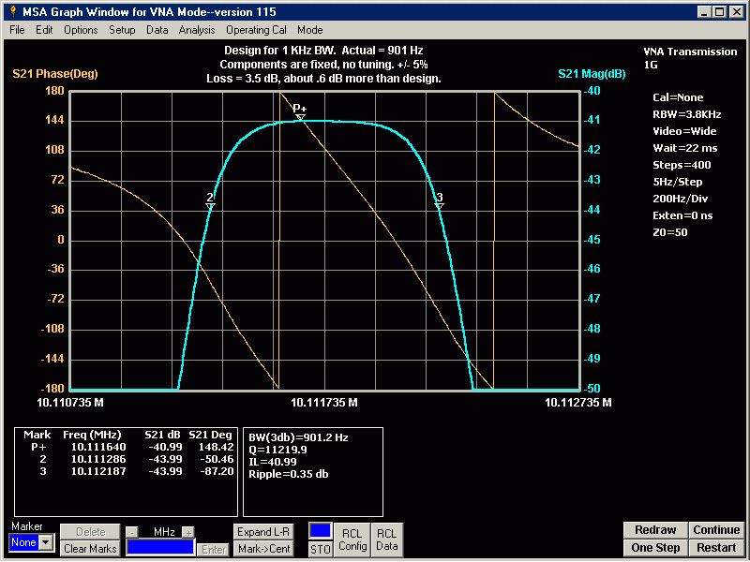Click the plus frequency stepper button
This screenshot has height=562, width=750.
pos(188,532)
